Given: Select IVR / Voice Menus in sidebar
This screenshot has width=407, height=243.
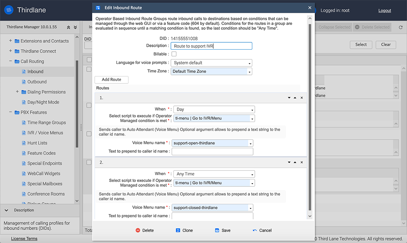Looking at the screenshot, I should 45,133.
